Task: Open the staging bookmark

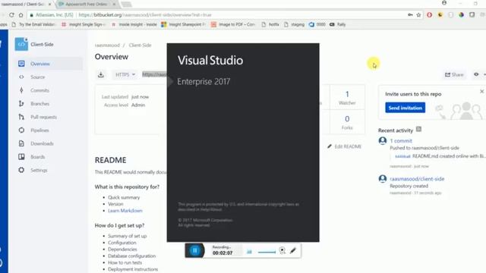Action: tap(294, 24)
